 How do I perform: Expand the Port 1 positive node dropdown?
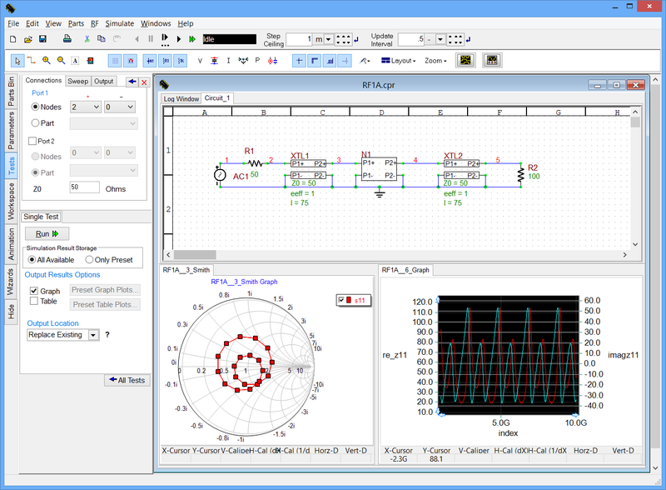[95, 107]
